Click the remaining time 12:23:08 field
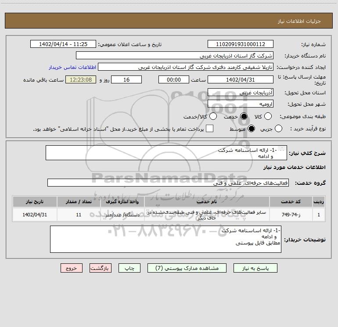338x327 pixels. point(81,80)
